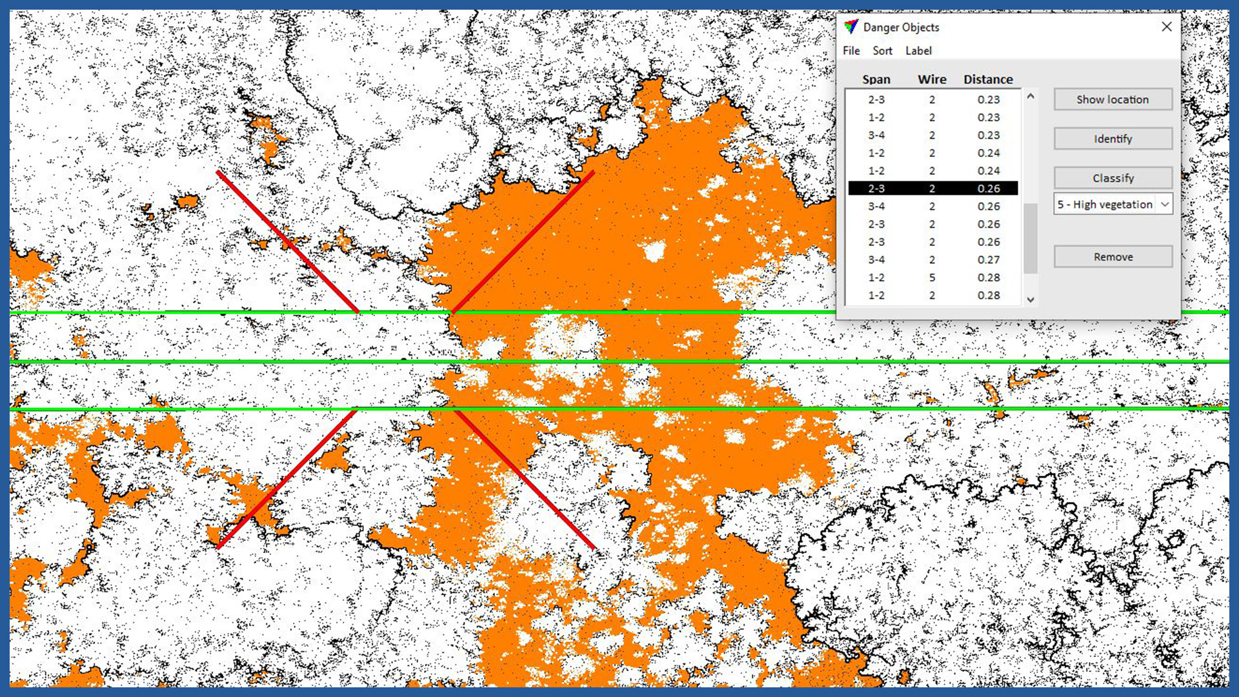Open the File menu
The width and height of the screenshot is (1239, 697).
[851, 50]
